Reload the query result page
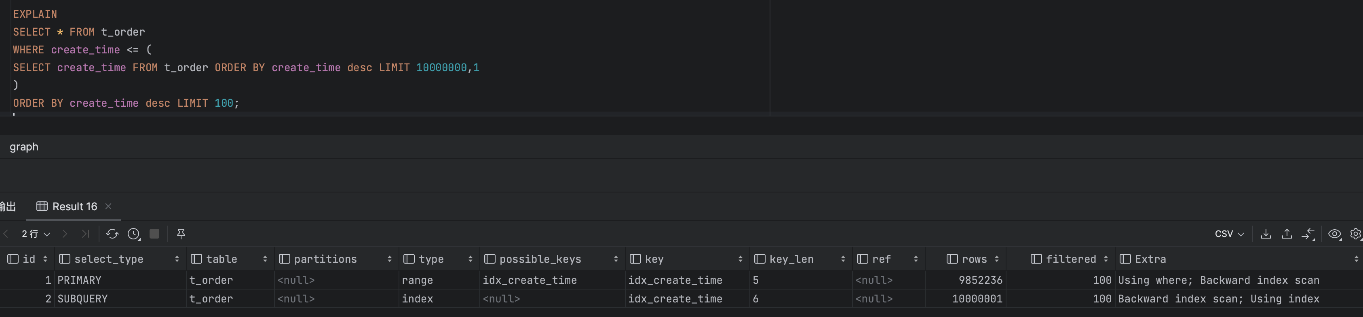Image resolution: width=1363 pixels, height=317 pixels. coord(112,234)
